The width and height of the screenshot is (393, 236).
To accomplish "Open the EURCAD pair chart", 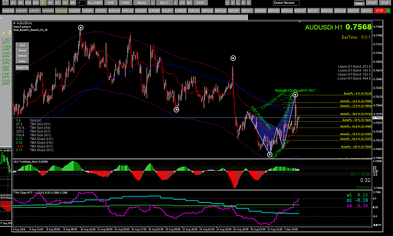I will point(128,11).
